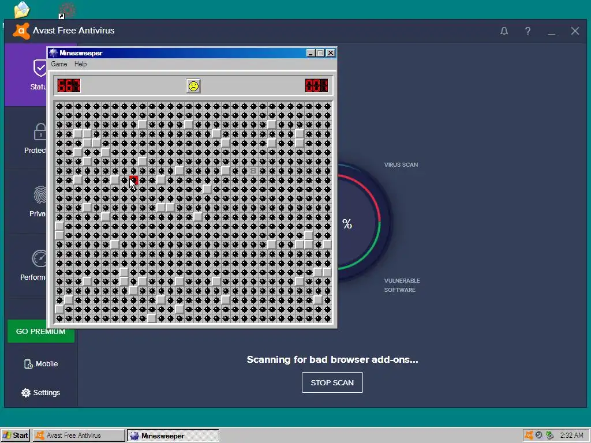Viewport: 591px width, 443px height.
Task: Click the GO PREMIUM button
Action: coord(41,332)
